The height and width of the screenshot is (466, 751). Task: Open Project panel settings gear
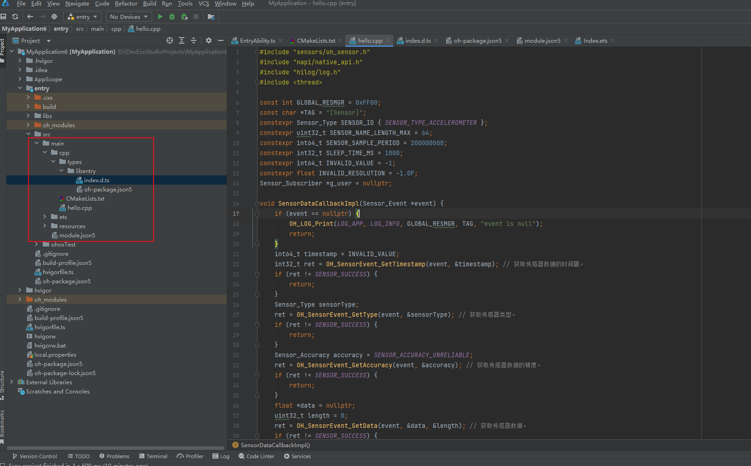pos(209,40)
